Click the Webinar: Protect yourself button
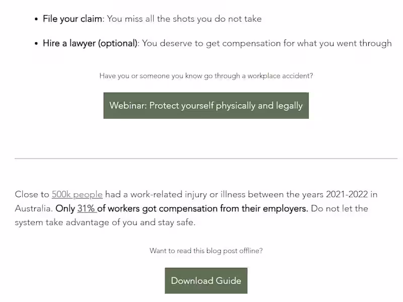This screenshot has height=302, width=403. click(206, 106)
